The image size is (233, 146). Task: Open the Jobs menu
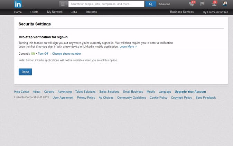[x=74, y=12]
